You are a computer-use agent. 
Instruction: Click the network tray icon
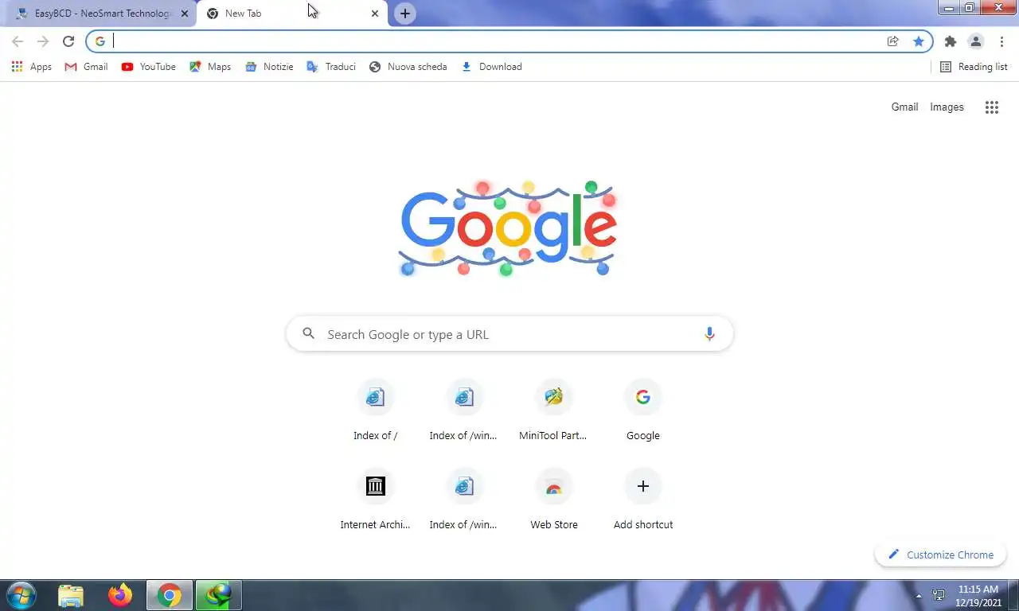[939, 595]
